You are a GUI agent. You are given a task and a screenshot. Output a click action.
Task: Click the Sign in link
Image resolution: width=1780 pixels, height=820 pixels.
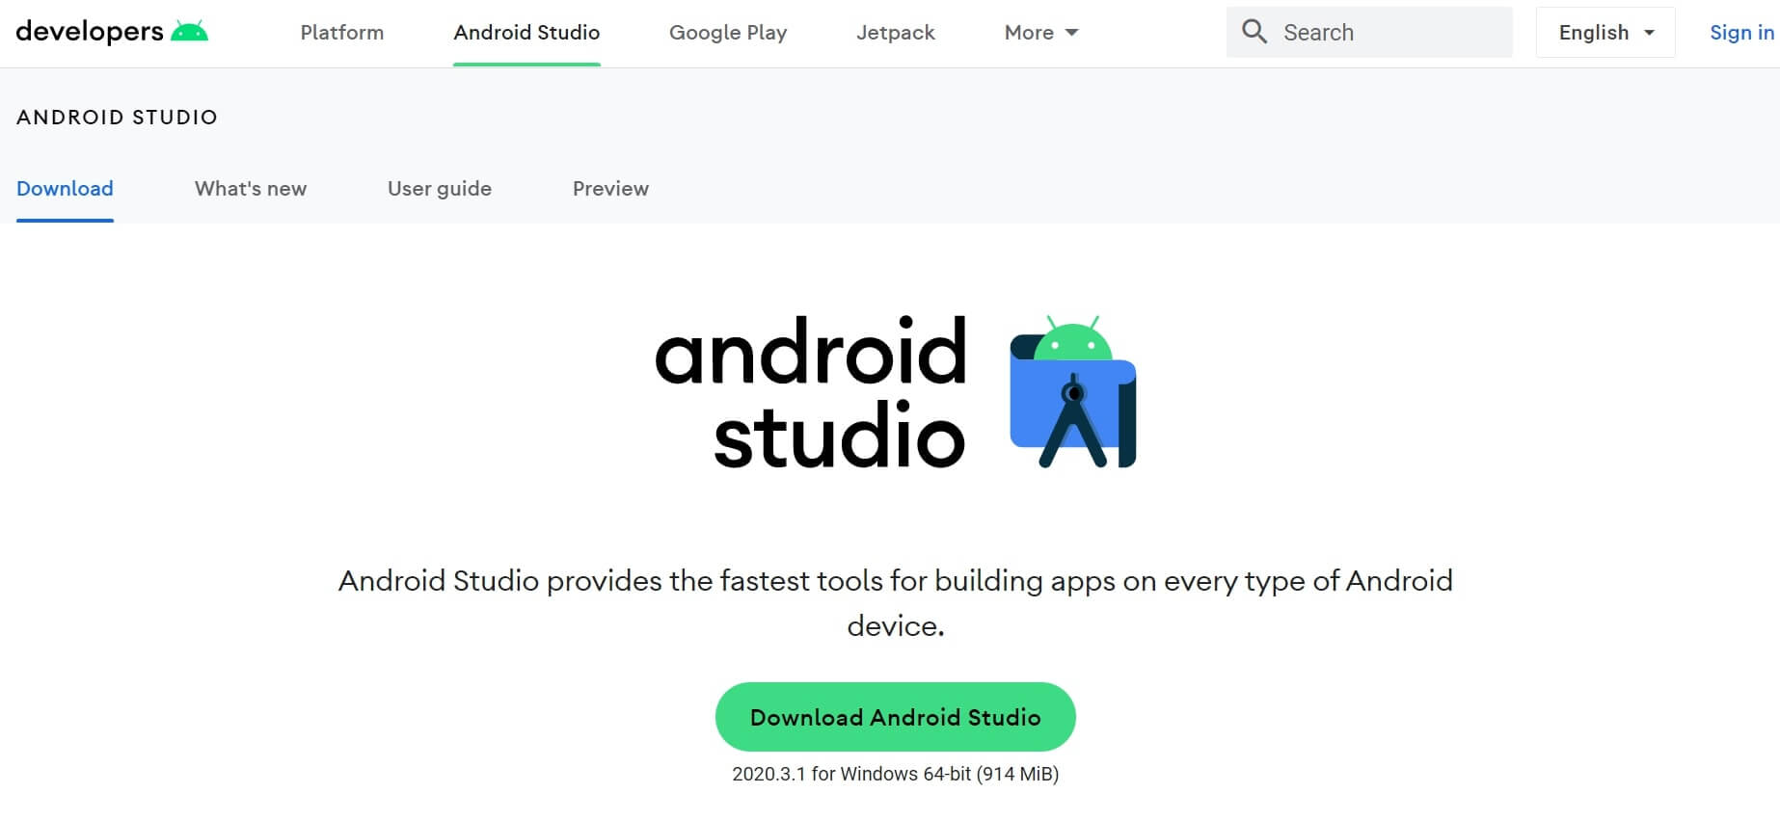coord(1742,32)
